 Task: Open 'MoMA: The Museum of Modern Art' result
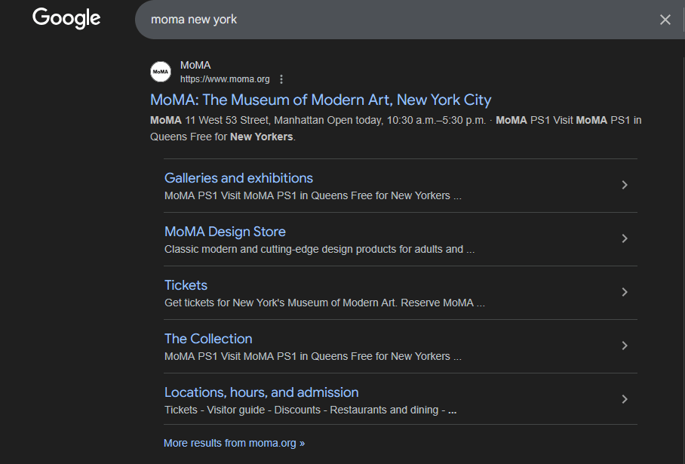pyautogui.click(x=321, y=100)
